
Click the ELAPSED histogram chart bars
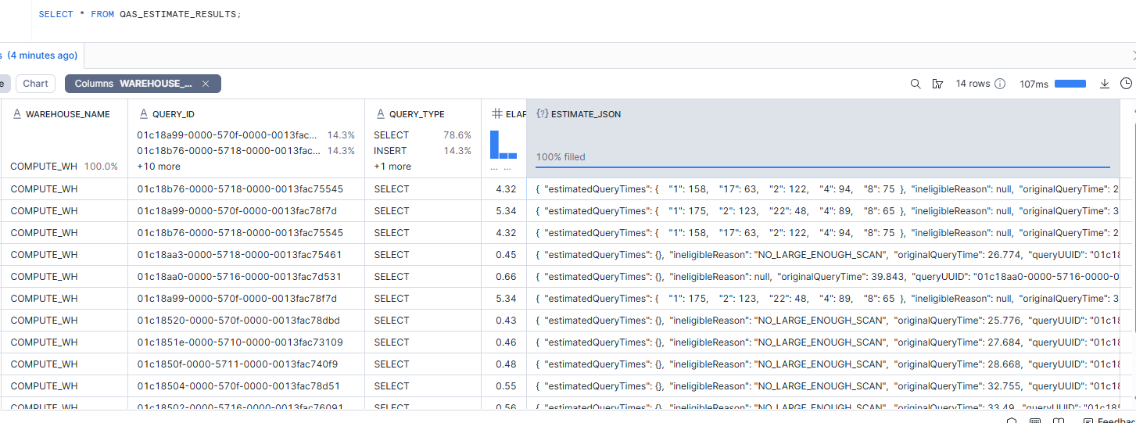tap(503, 145)
